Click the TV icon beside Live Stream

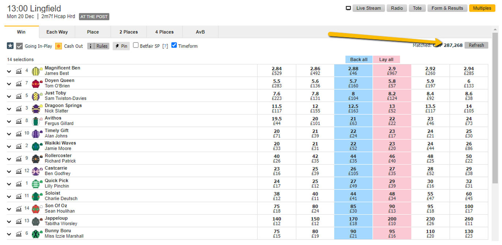coord(348,8)
